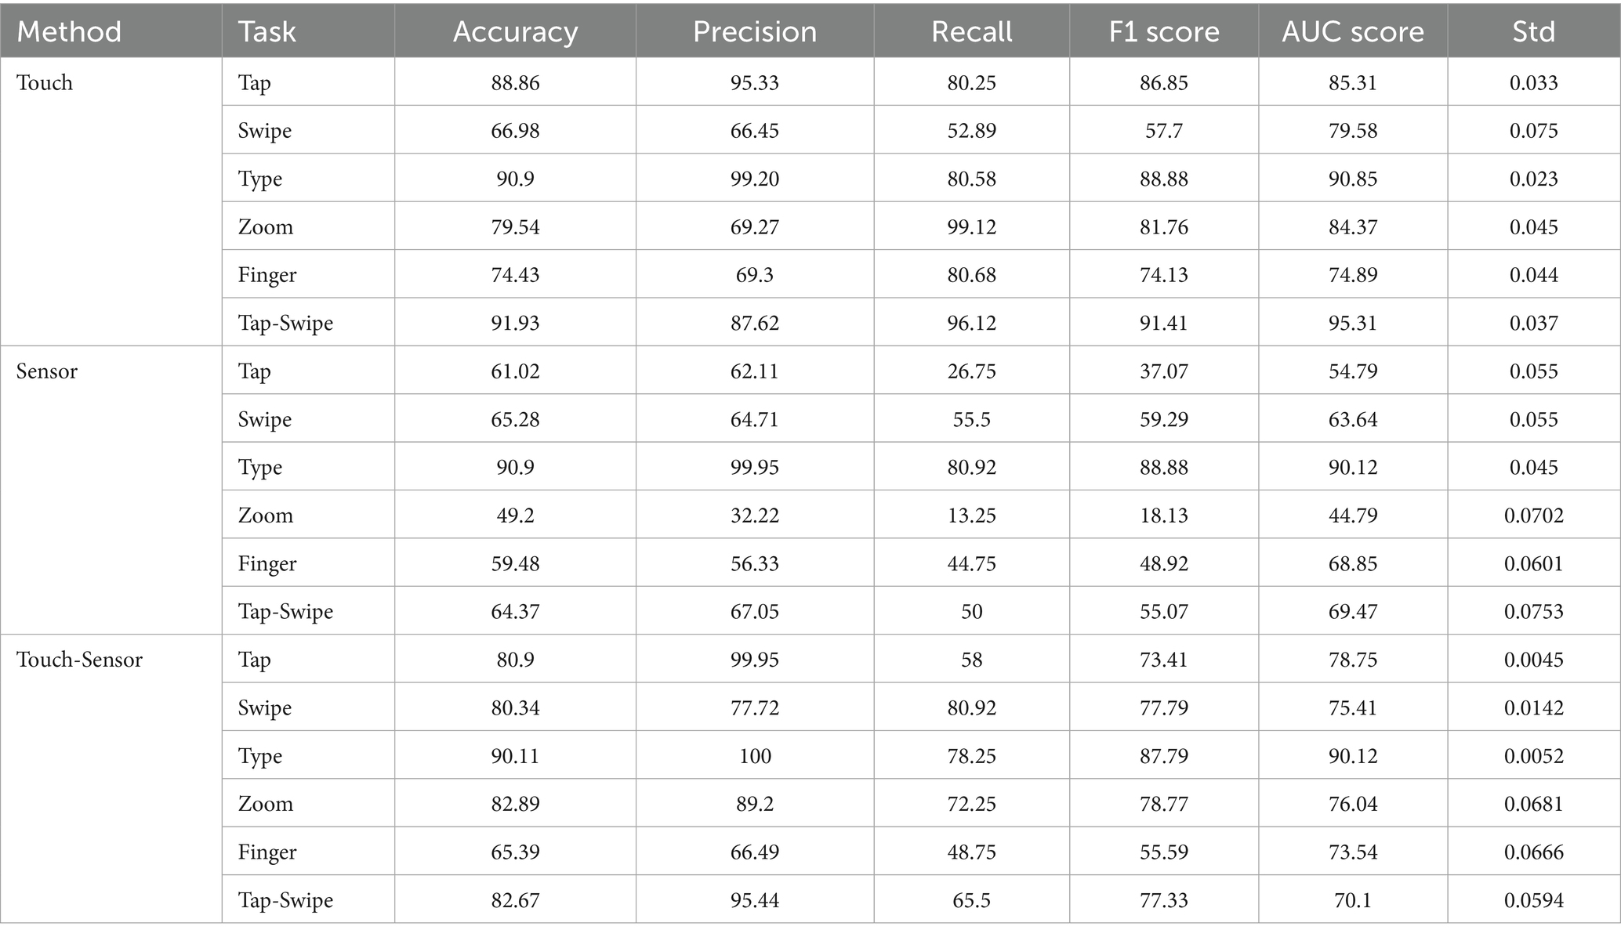Click the 88.86 accuracy cell
Image resolution: width=1621 pixels, height=937 pixels.
[x=515, y=82]
